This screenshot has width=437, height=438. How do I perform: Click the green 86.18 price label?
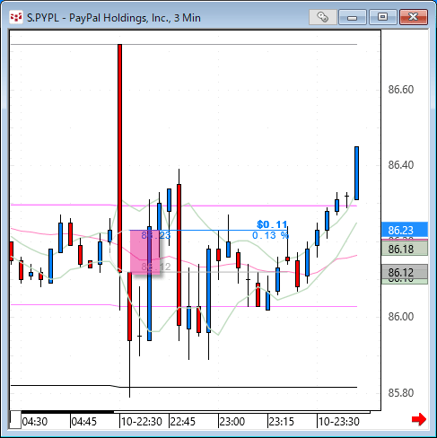pos(405,249)
